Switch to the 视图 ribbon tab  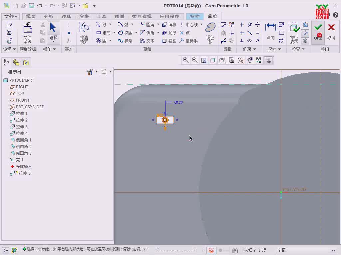tap(119, 17)
